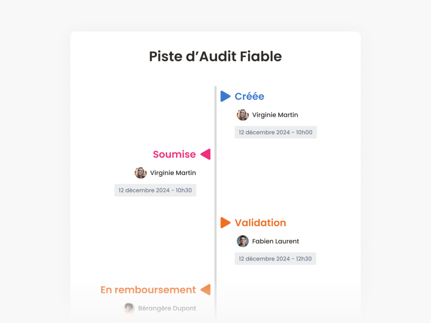This screenshot has height=323, width=431.
Task: Open Virginie Martin's avatar under Créée
Action: pyautogui.click(x=242, y=115)
